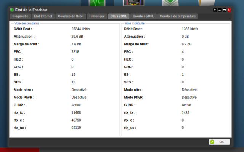Close the État de la Freebox window
Image resolution: width=244 pixels, height=152 pixels.
click(x=229, y=10)
